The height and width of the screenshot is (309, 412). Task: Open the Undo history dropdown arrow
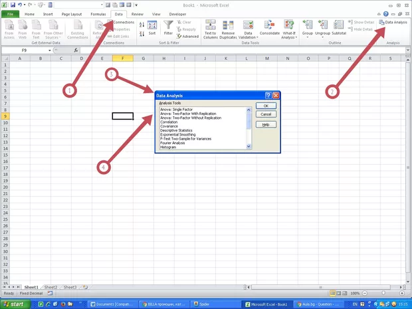point(25,5)
